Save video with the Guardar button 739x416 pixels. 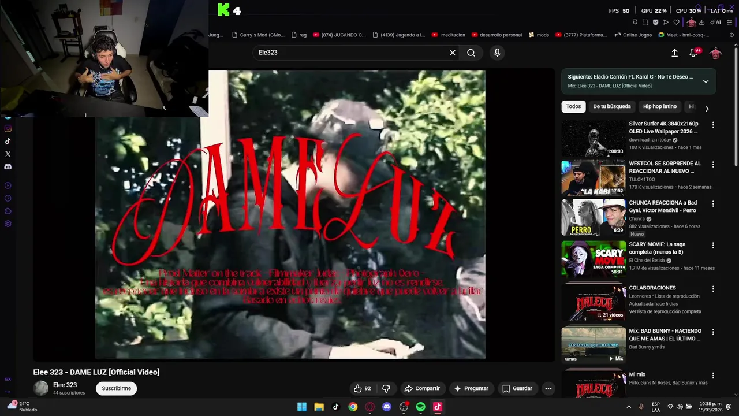tap(517, 388)
